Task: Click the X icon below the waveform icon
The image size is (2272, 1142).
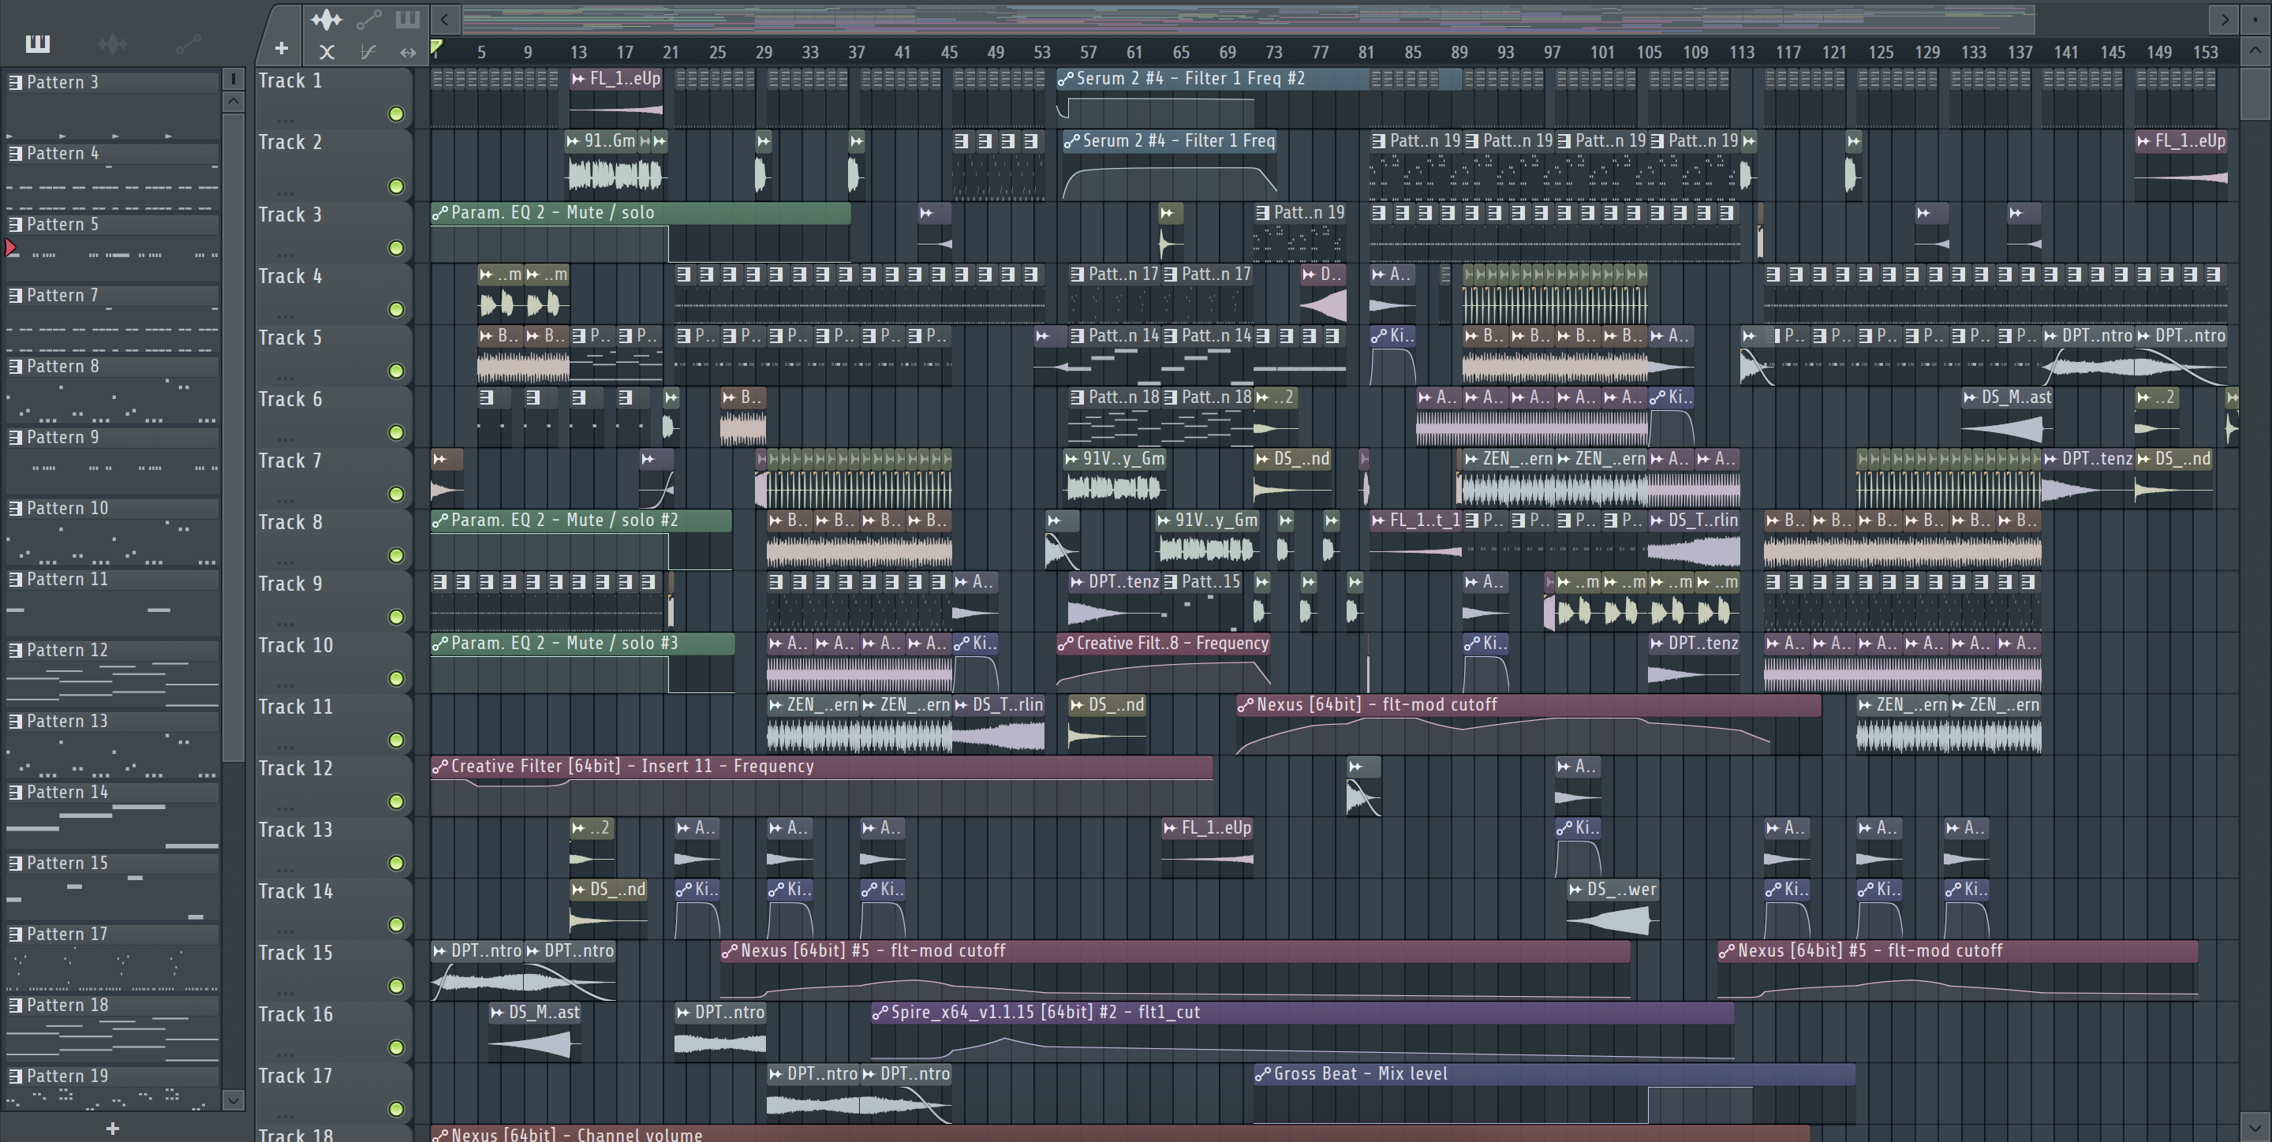Action: [x=327, y=52]
